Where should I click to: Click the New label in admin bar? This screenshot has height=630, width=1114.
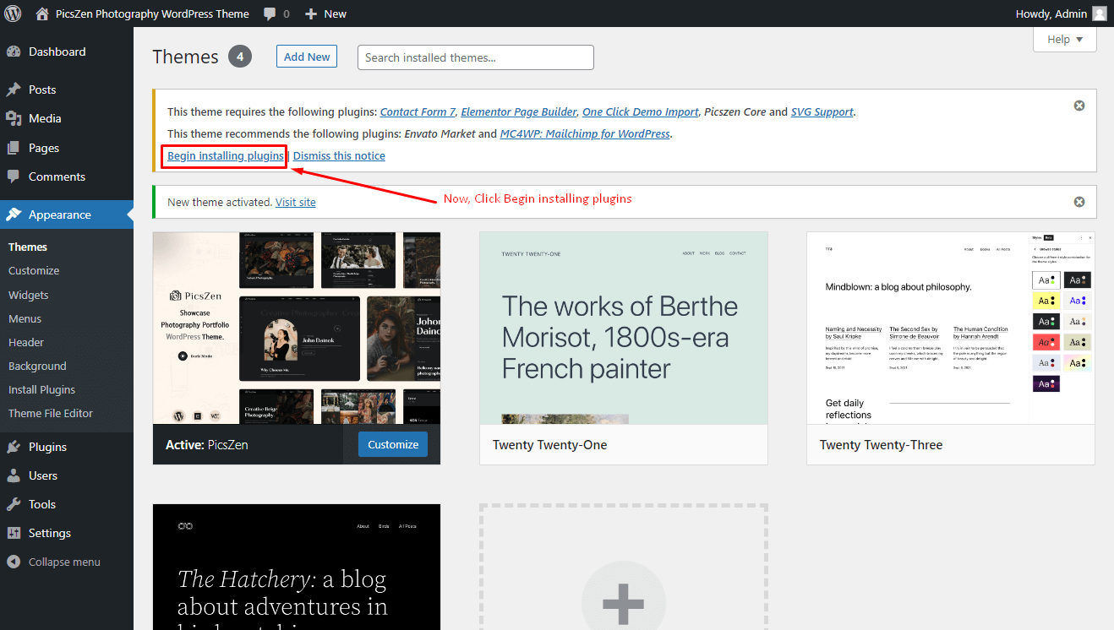click(336, 14)
